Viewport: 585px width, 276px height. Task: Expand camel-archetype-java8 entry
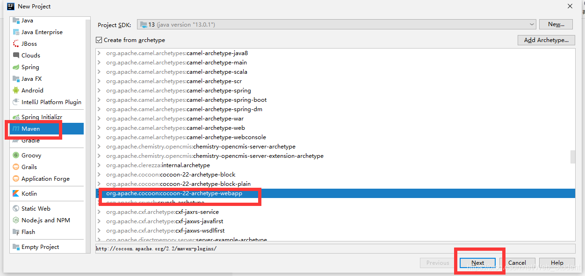pyautogui.click(x=99, y=53)
